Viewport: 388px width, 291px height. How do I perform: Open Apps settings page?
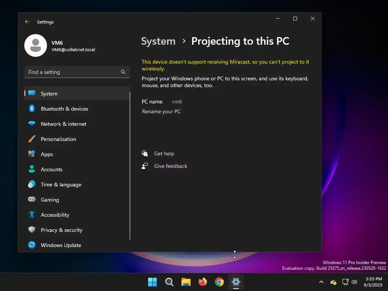pyautogui.click(x=77, y=154)
